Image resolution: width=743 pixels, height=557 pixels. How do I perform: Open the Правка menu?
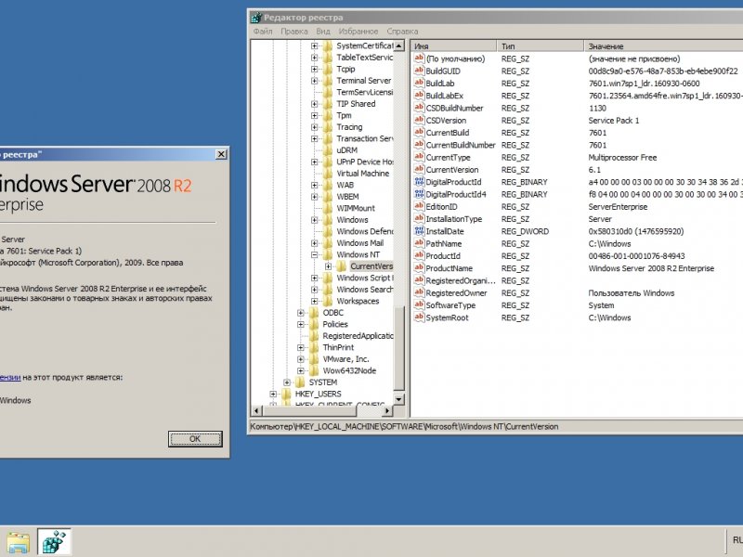click(294, 32)
